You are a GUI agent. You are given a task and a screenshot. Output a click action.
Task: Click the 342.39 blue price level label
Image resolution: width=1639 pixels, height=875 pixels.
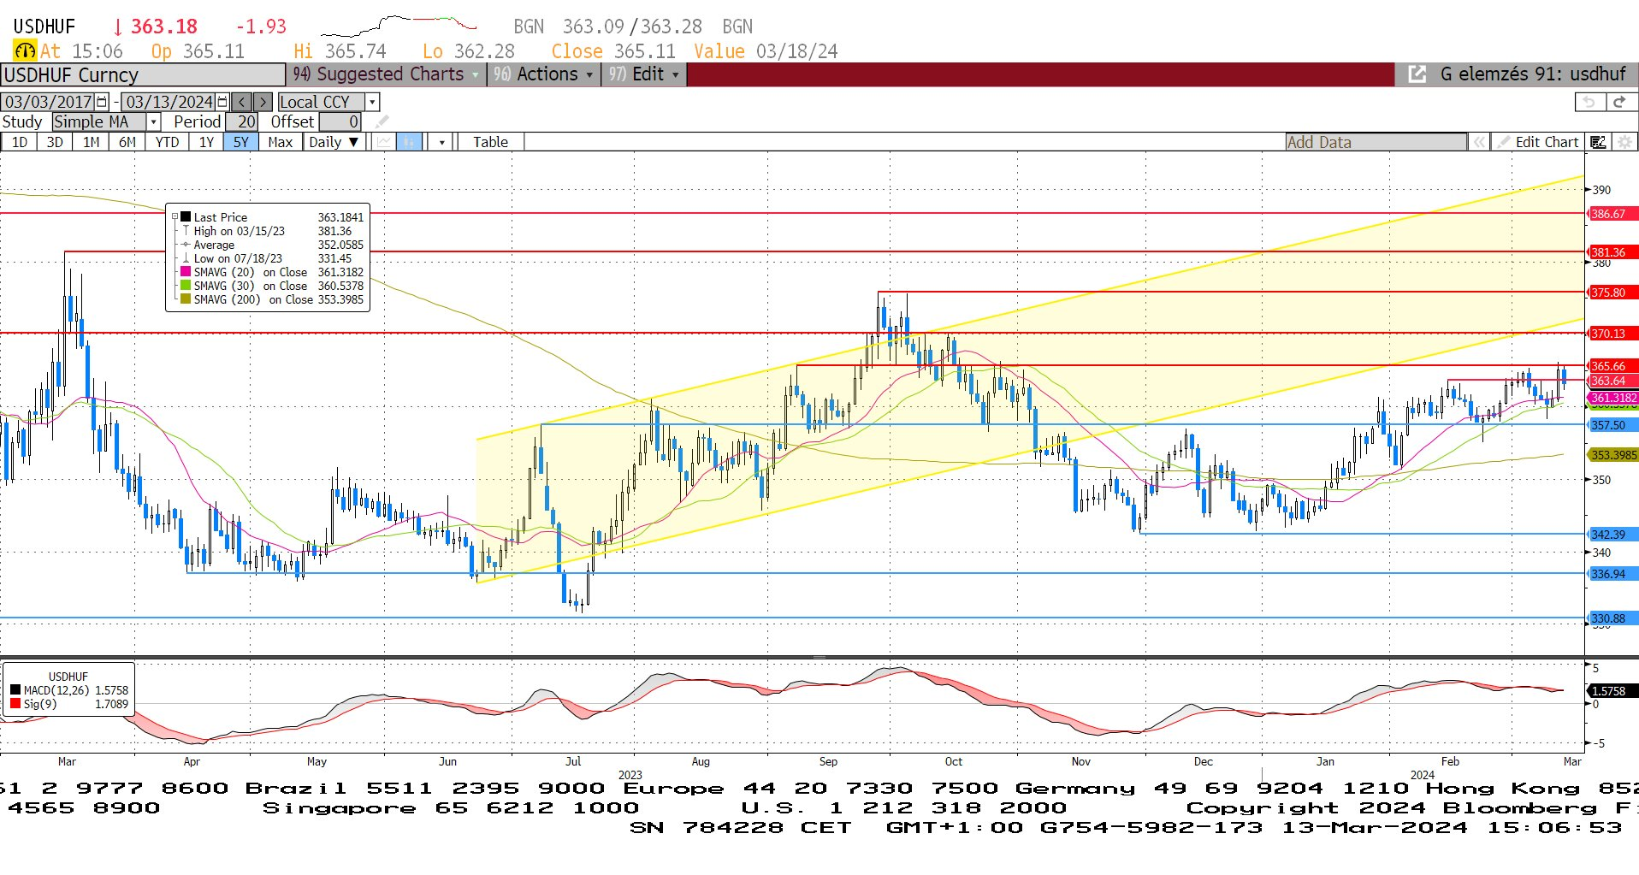1612,535
